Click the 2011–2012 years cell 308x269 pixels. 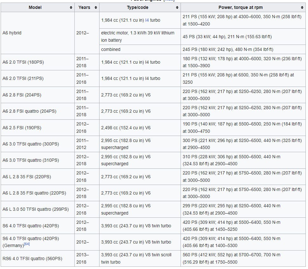[87, 144]
